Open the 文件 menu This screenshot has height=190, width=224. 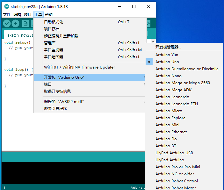pos(7,14)
